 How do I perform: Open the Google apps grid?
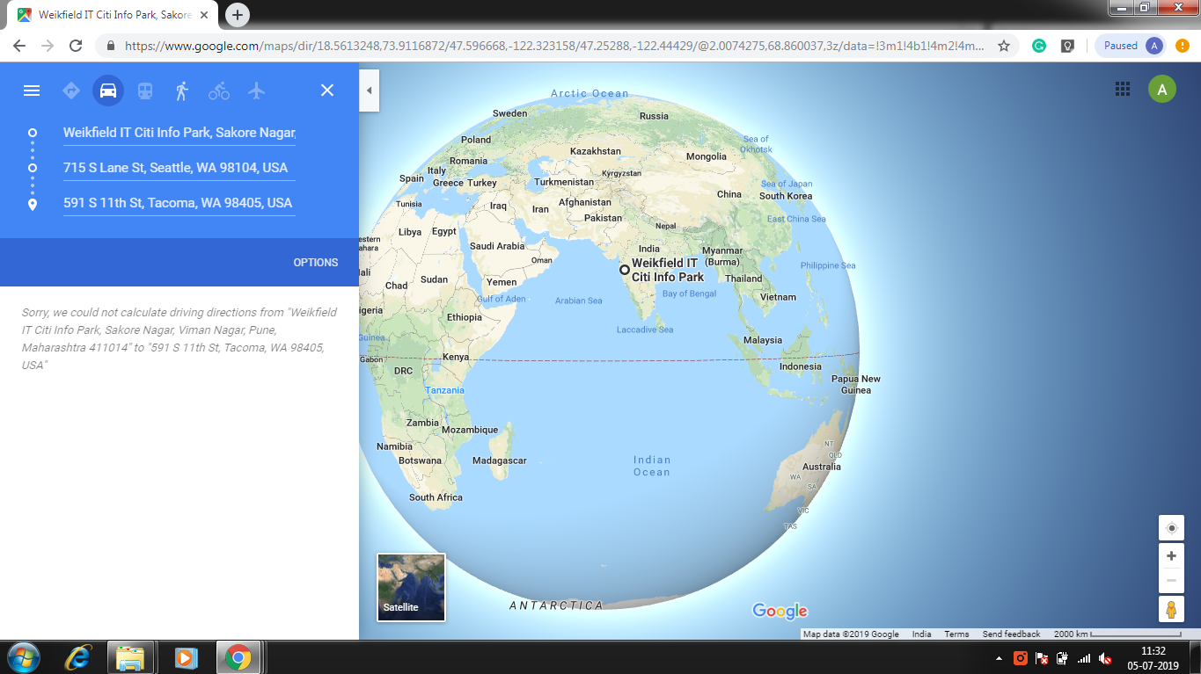(x=1123, y=89)
